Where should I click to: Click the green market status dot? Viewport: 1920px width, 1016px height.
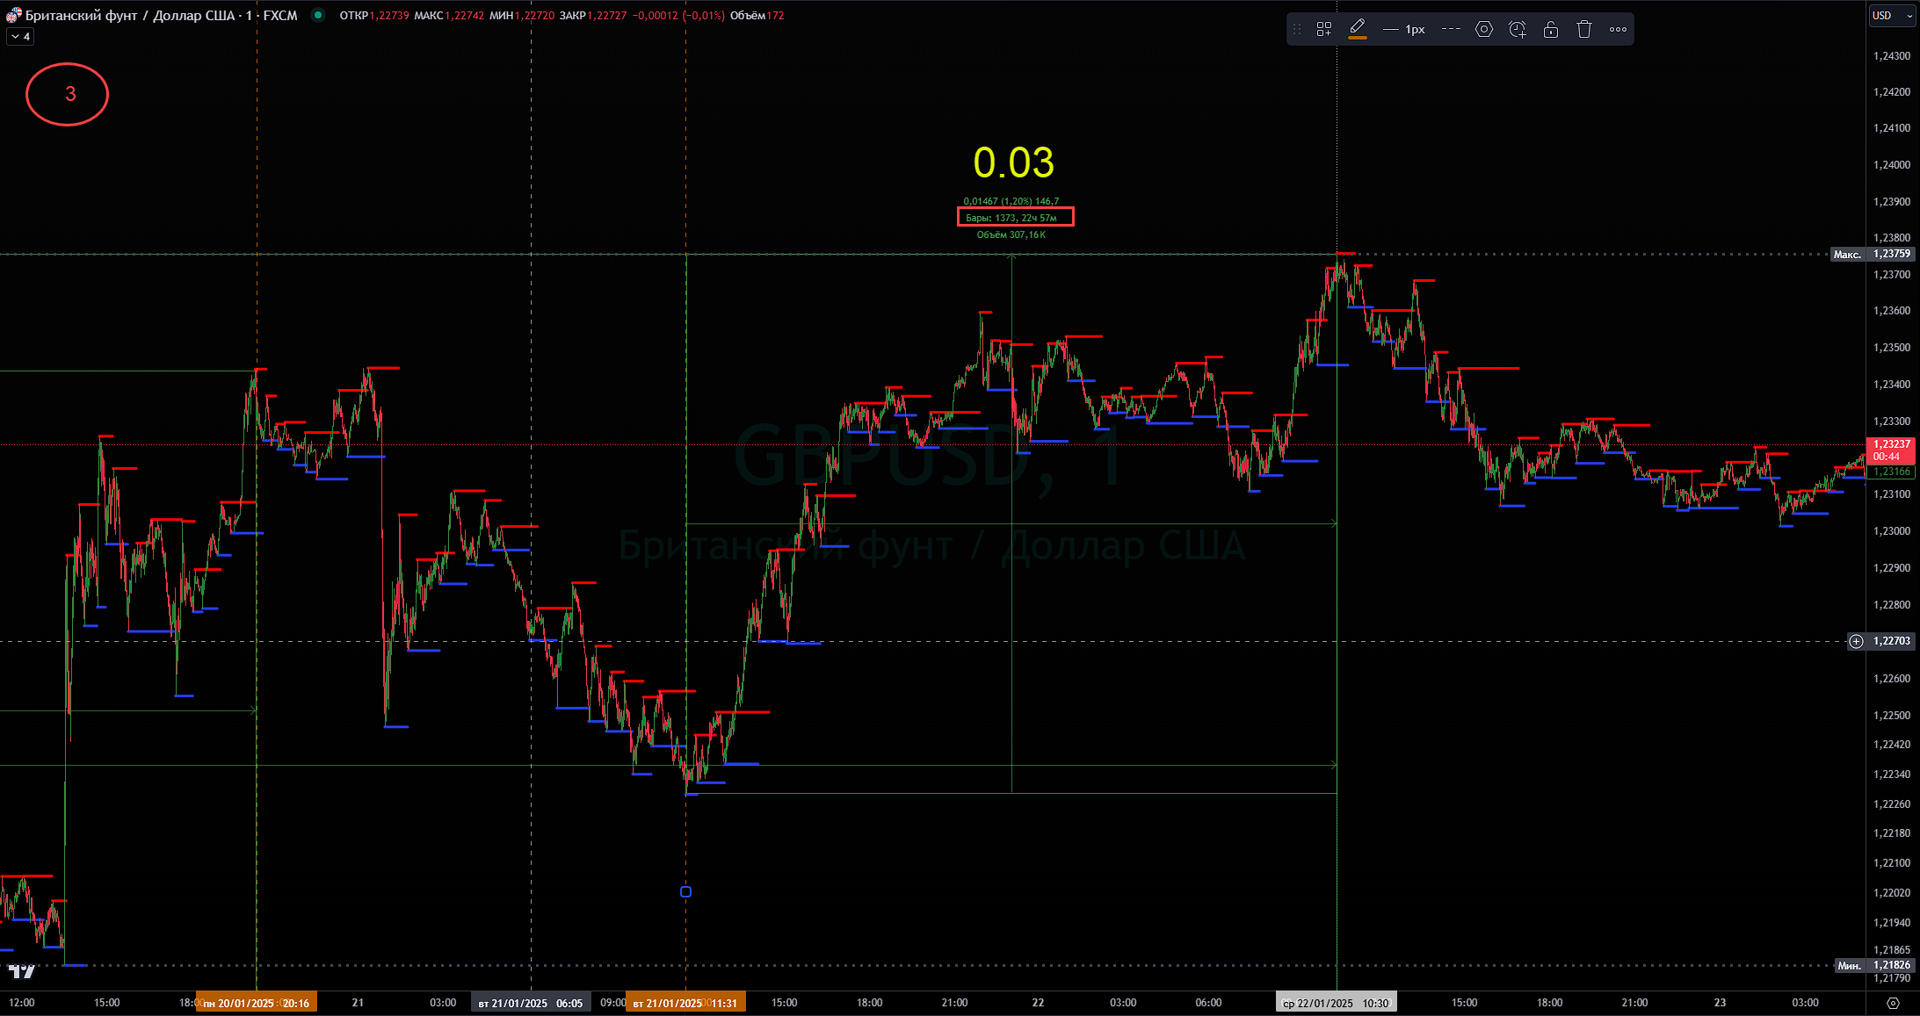[x=318, y=15]
